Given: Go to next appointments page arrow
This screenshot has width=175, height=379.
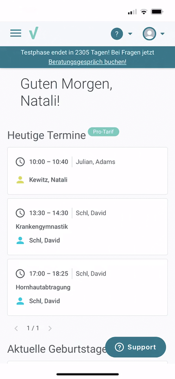Looking at the screenshot, I should pyautogui.click(x=50, y=328).
